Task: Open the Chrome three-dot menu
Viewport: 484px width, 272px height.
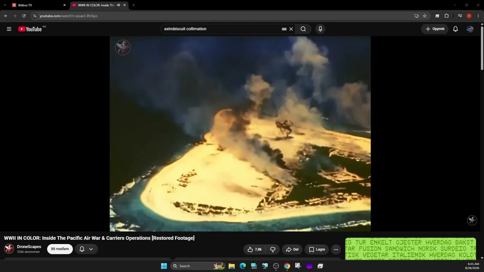Action: point(478,16)
